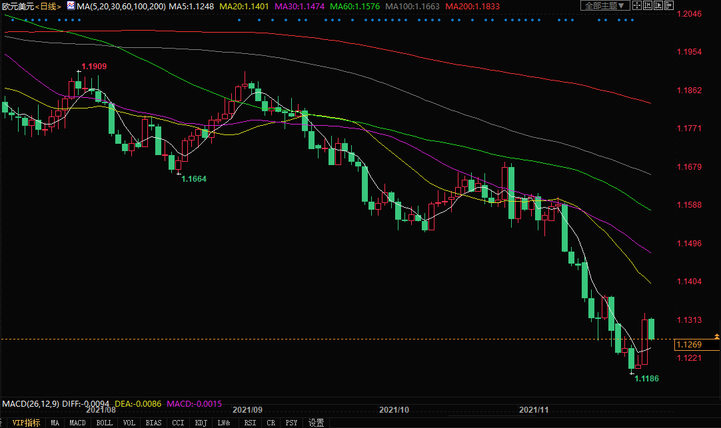This screenshot has width=721, height=428.
Task: Choose the RSI indicator tab
Action: pyautogui.click(x=250, y=423)
